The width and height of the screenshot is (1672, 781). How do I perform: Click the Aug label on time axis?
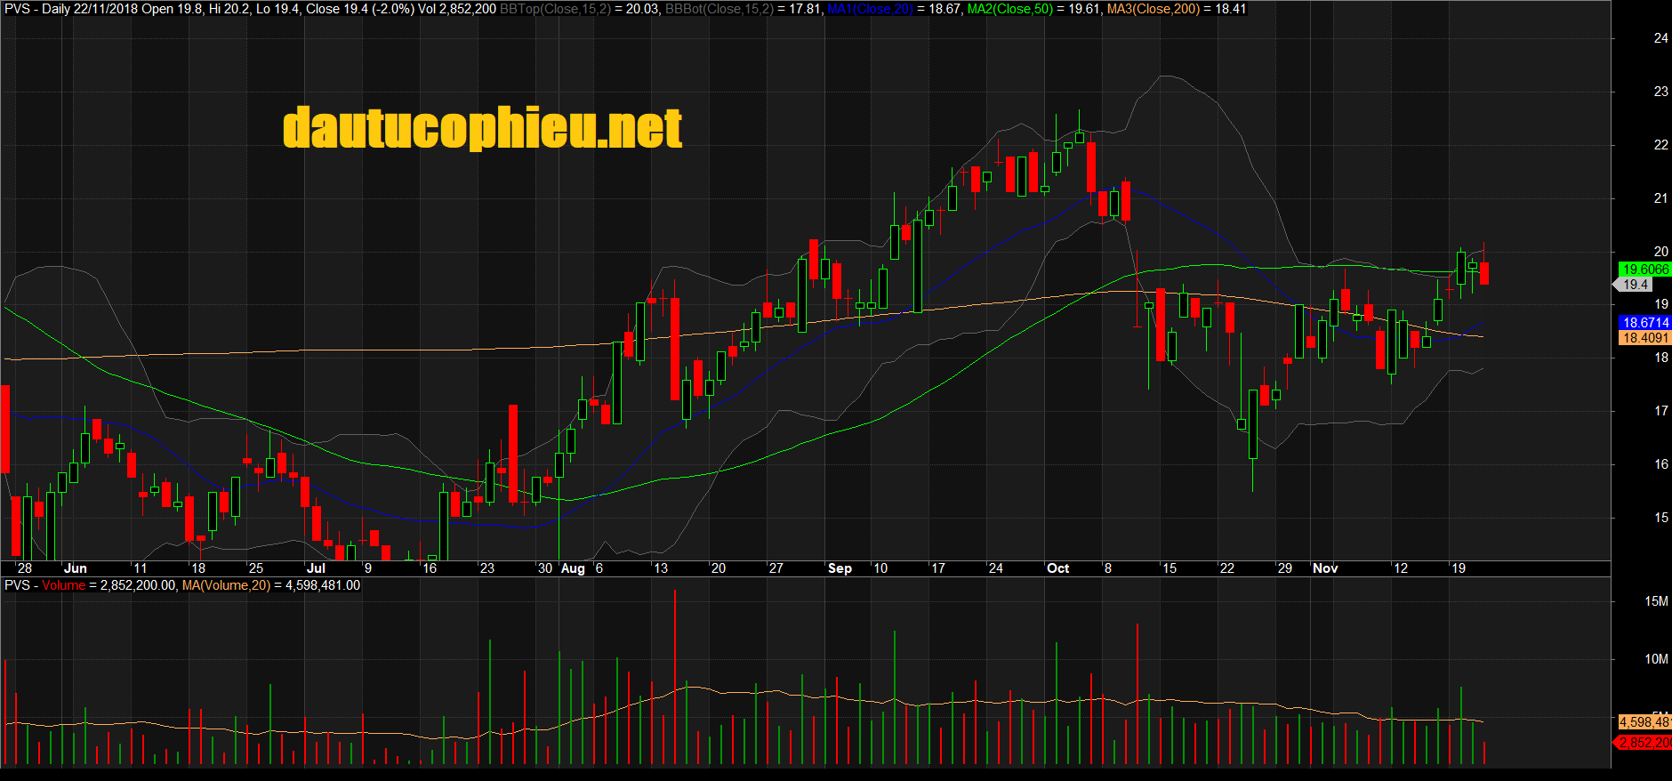(x=574, y=568)
